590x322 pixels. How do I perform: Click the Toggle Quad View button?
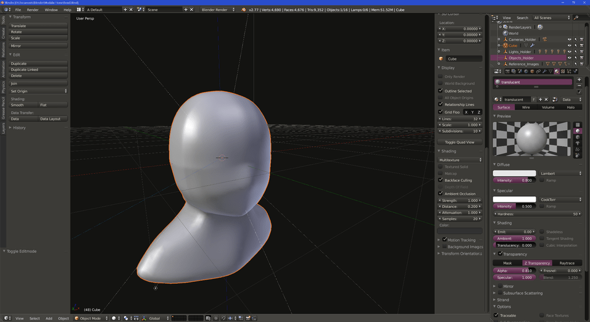pos(460,142)
